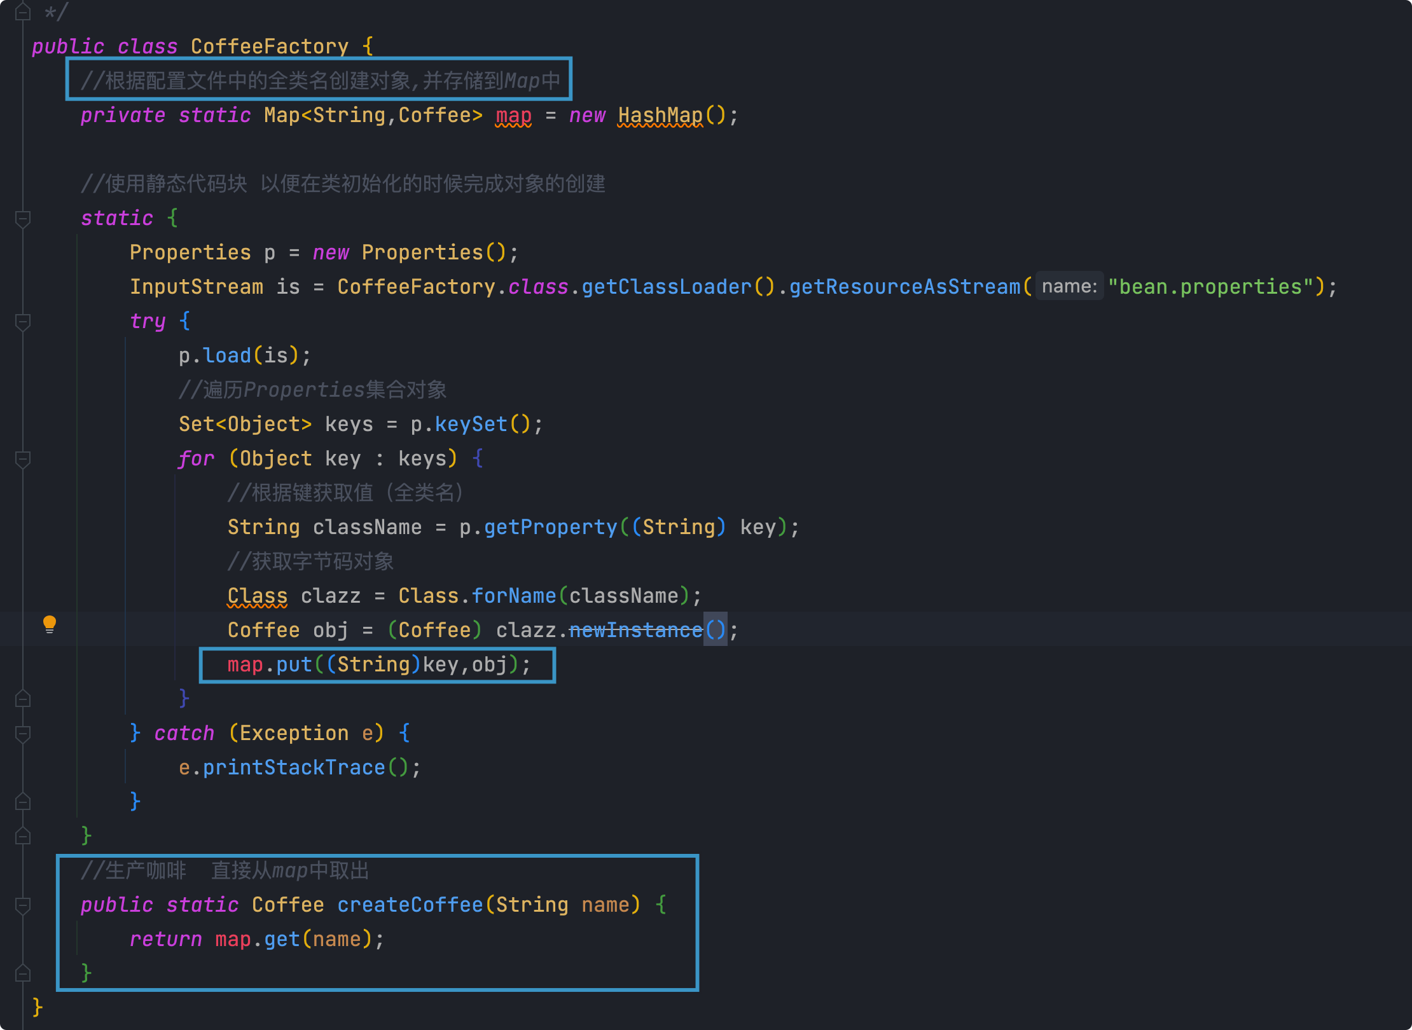Click the CoffeeFactory class name declaration
This screenshot has width=1412, height=1030.
269,46
